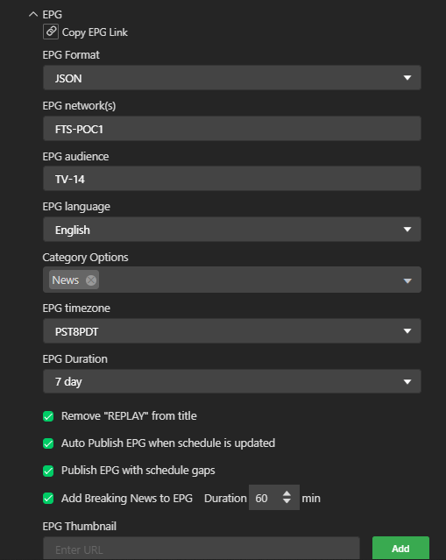Click the Copy EPG Link label

pos(95,32)
